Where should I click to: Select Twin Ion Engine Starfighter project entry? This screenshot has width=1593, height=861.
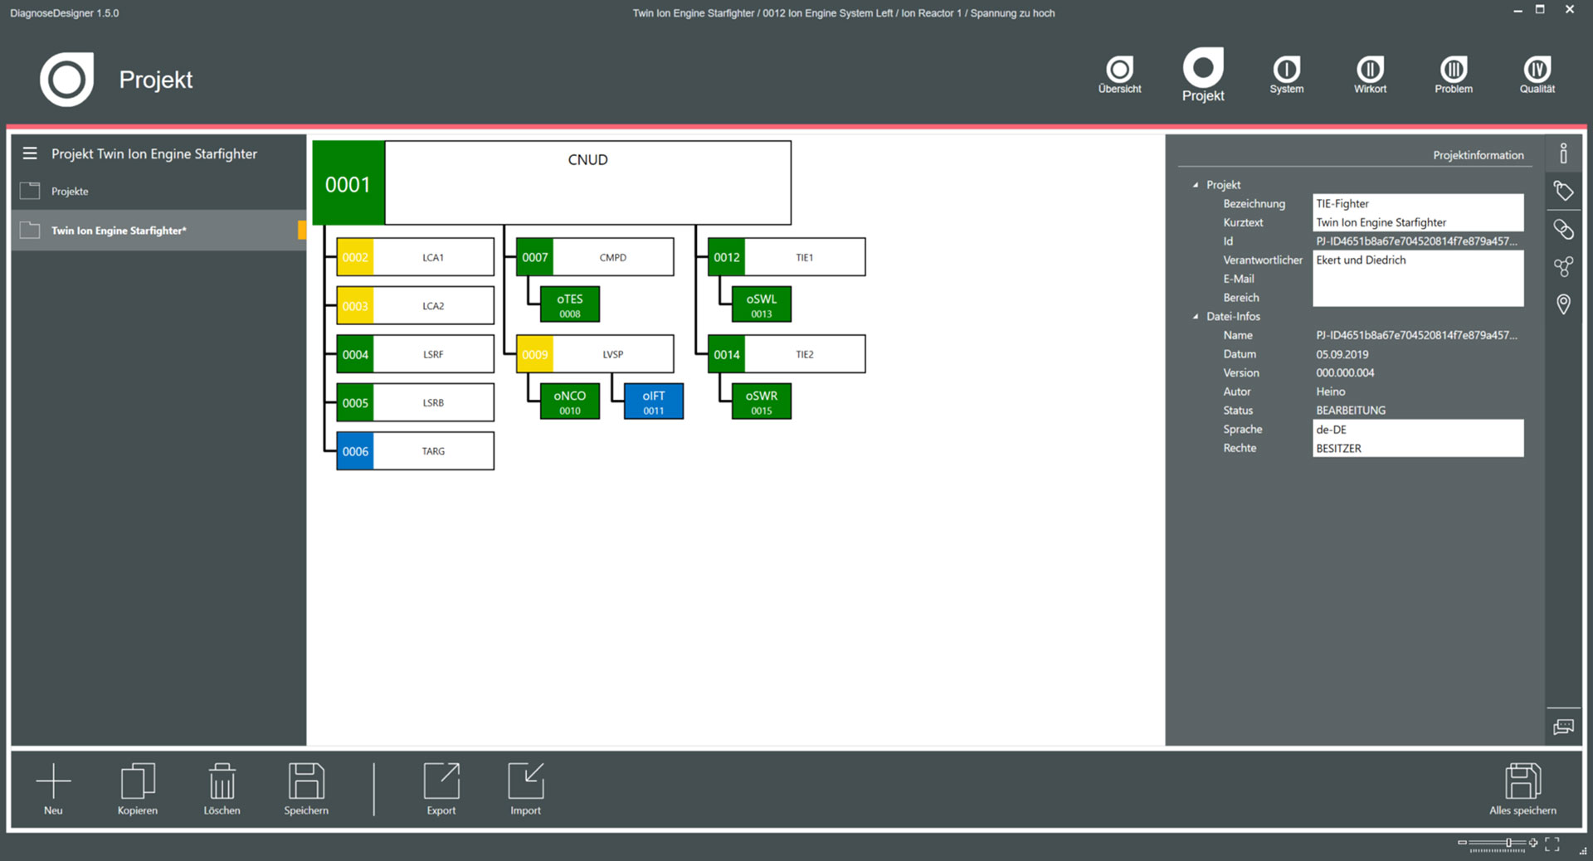coord(159,231)
